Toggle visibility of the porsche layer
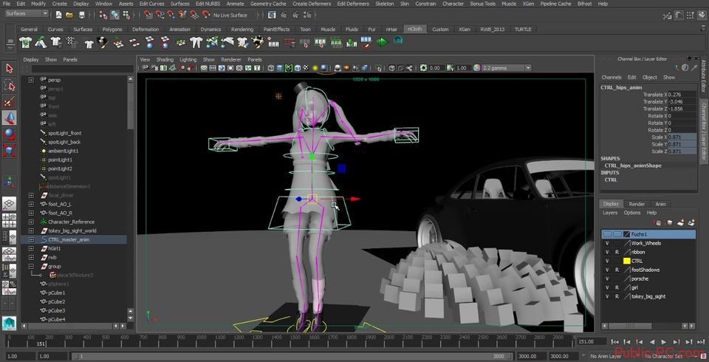Viewport: 709px width, 362px height. point(607,279)
